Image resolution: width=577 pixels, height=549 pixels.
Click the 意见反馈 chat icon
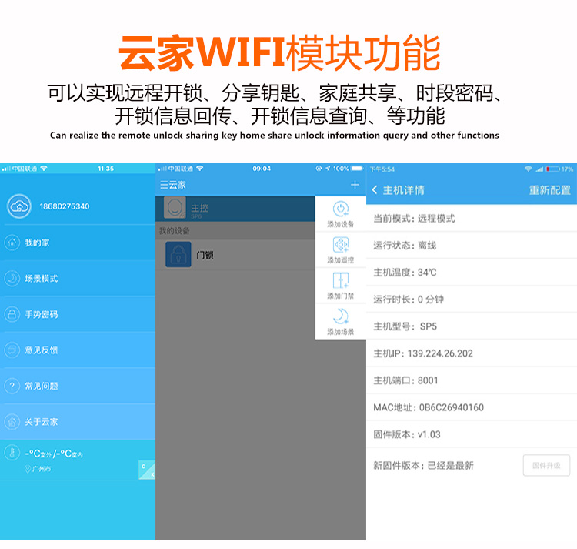point(12,350)
